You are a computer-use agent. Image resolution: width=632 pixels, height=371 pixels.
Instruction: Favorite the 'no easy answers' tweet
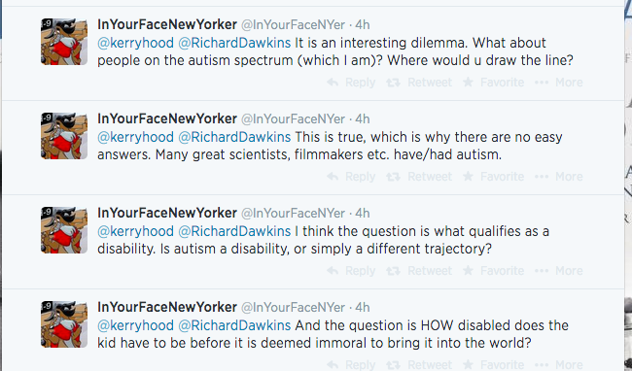pyautogui.click(x=493, y=177)
